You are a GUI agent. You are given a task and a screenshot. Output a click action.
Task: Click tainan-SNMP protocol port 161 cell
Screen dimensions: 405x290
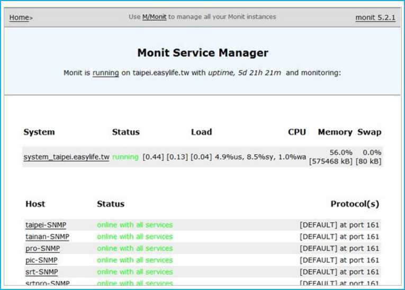pos(339,237)
